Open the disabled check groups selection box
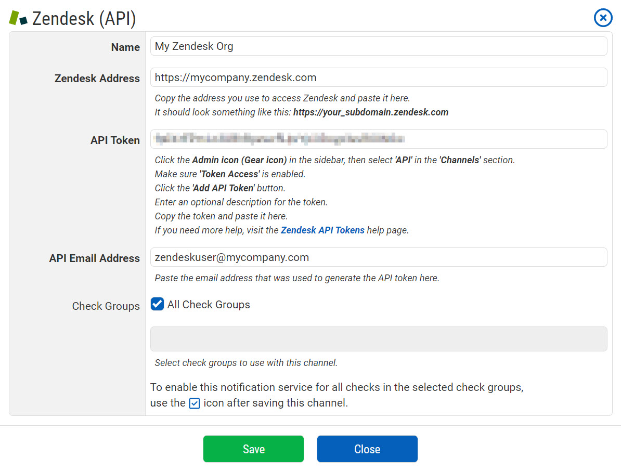The image size is (621, 471). click(378, 339)
